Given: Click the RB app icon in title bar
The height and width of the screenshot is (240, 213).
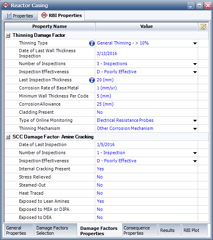Looking at the screenshot, I should 6,5.
